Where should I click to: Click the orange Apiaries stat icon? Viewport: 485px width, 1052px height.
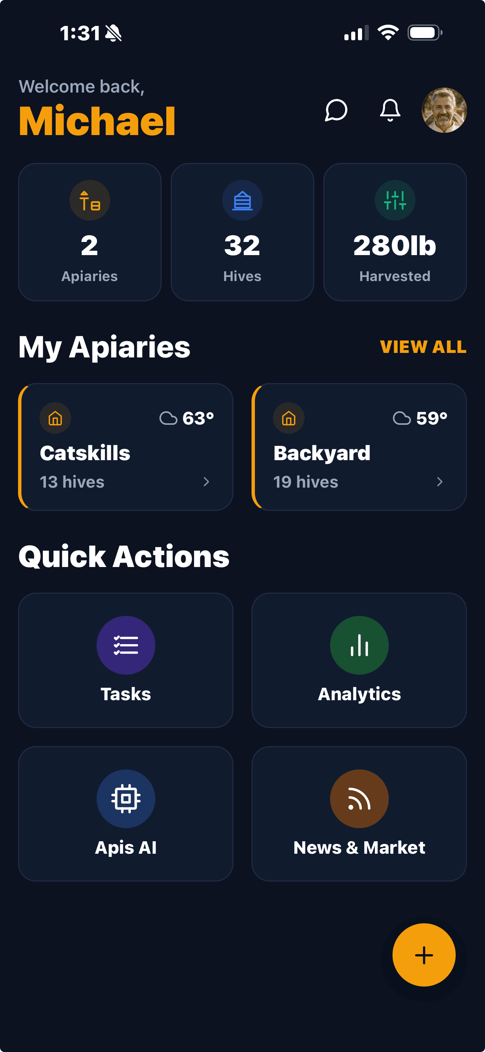click(x=90, y=200)
